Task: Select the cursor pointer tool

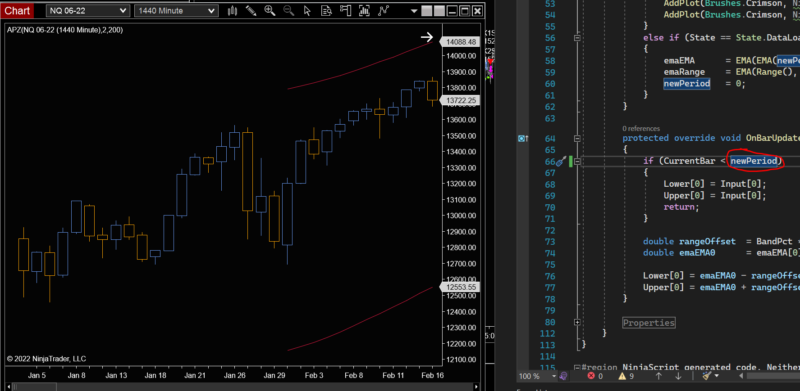Action: pyautogui.click(x=307, y=11)
